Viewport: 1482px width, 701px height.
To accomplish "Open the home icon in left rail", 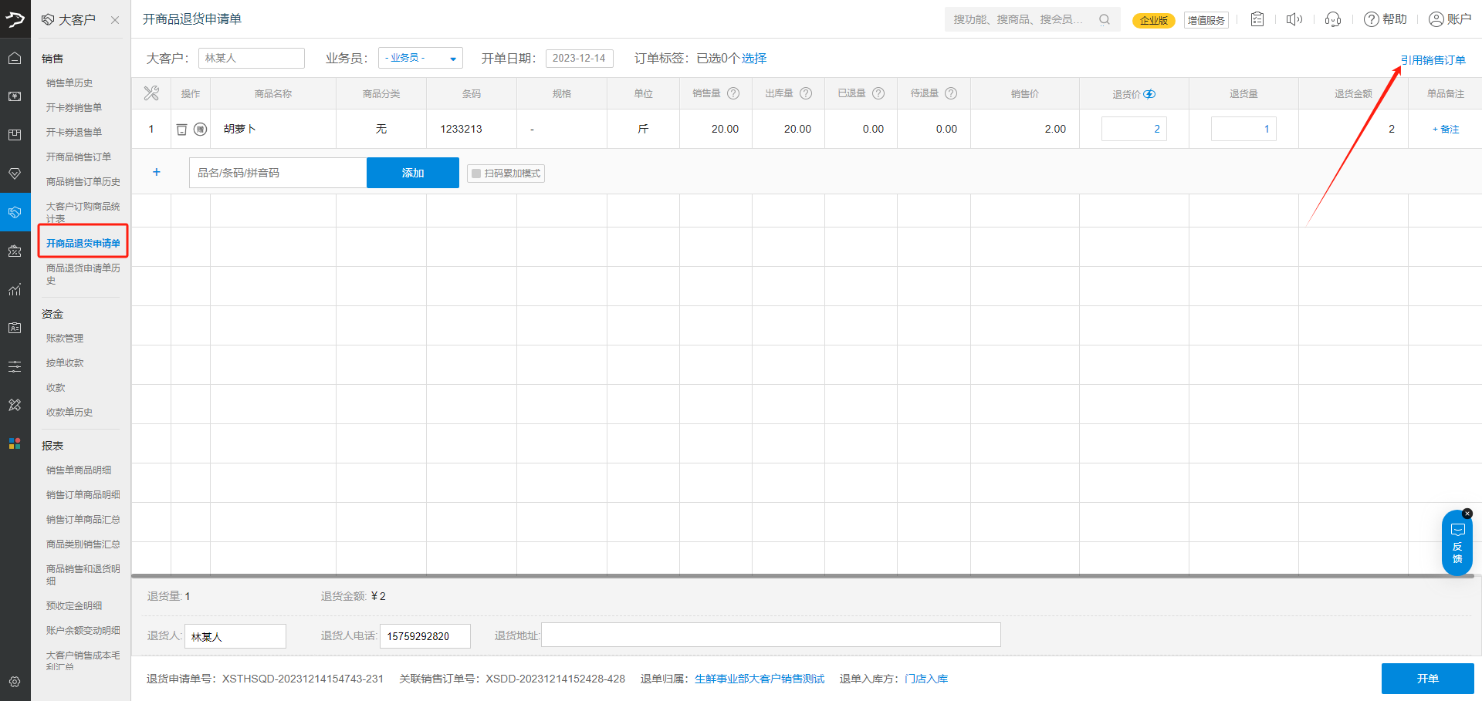I will pyautogui.click(x=15, y=58).
